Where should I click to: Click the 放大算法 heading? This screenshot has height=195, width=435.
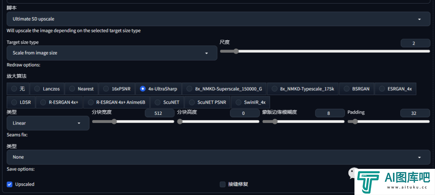click(17, 76)
